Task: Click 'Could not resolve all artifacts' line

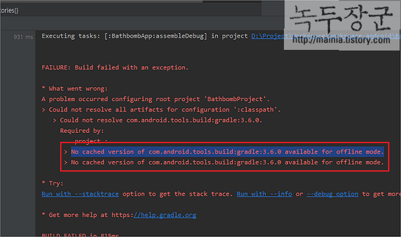Action: 161,110
